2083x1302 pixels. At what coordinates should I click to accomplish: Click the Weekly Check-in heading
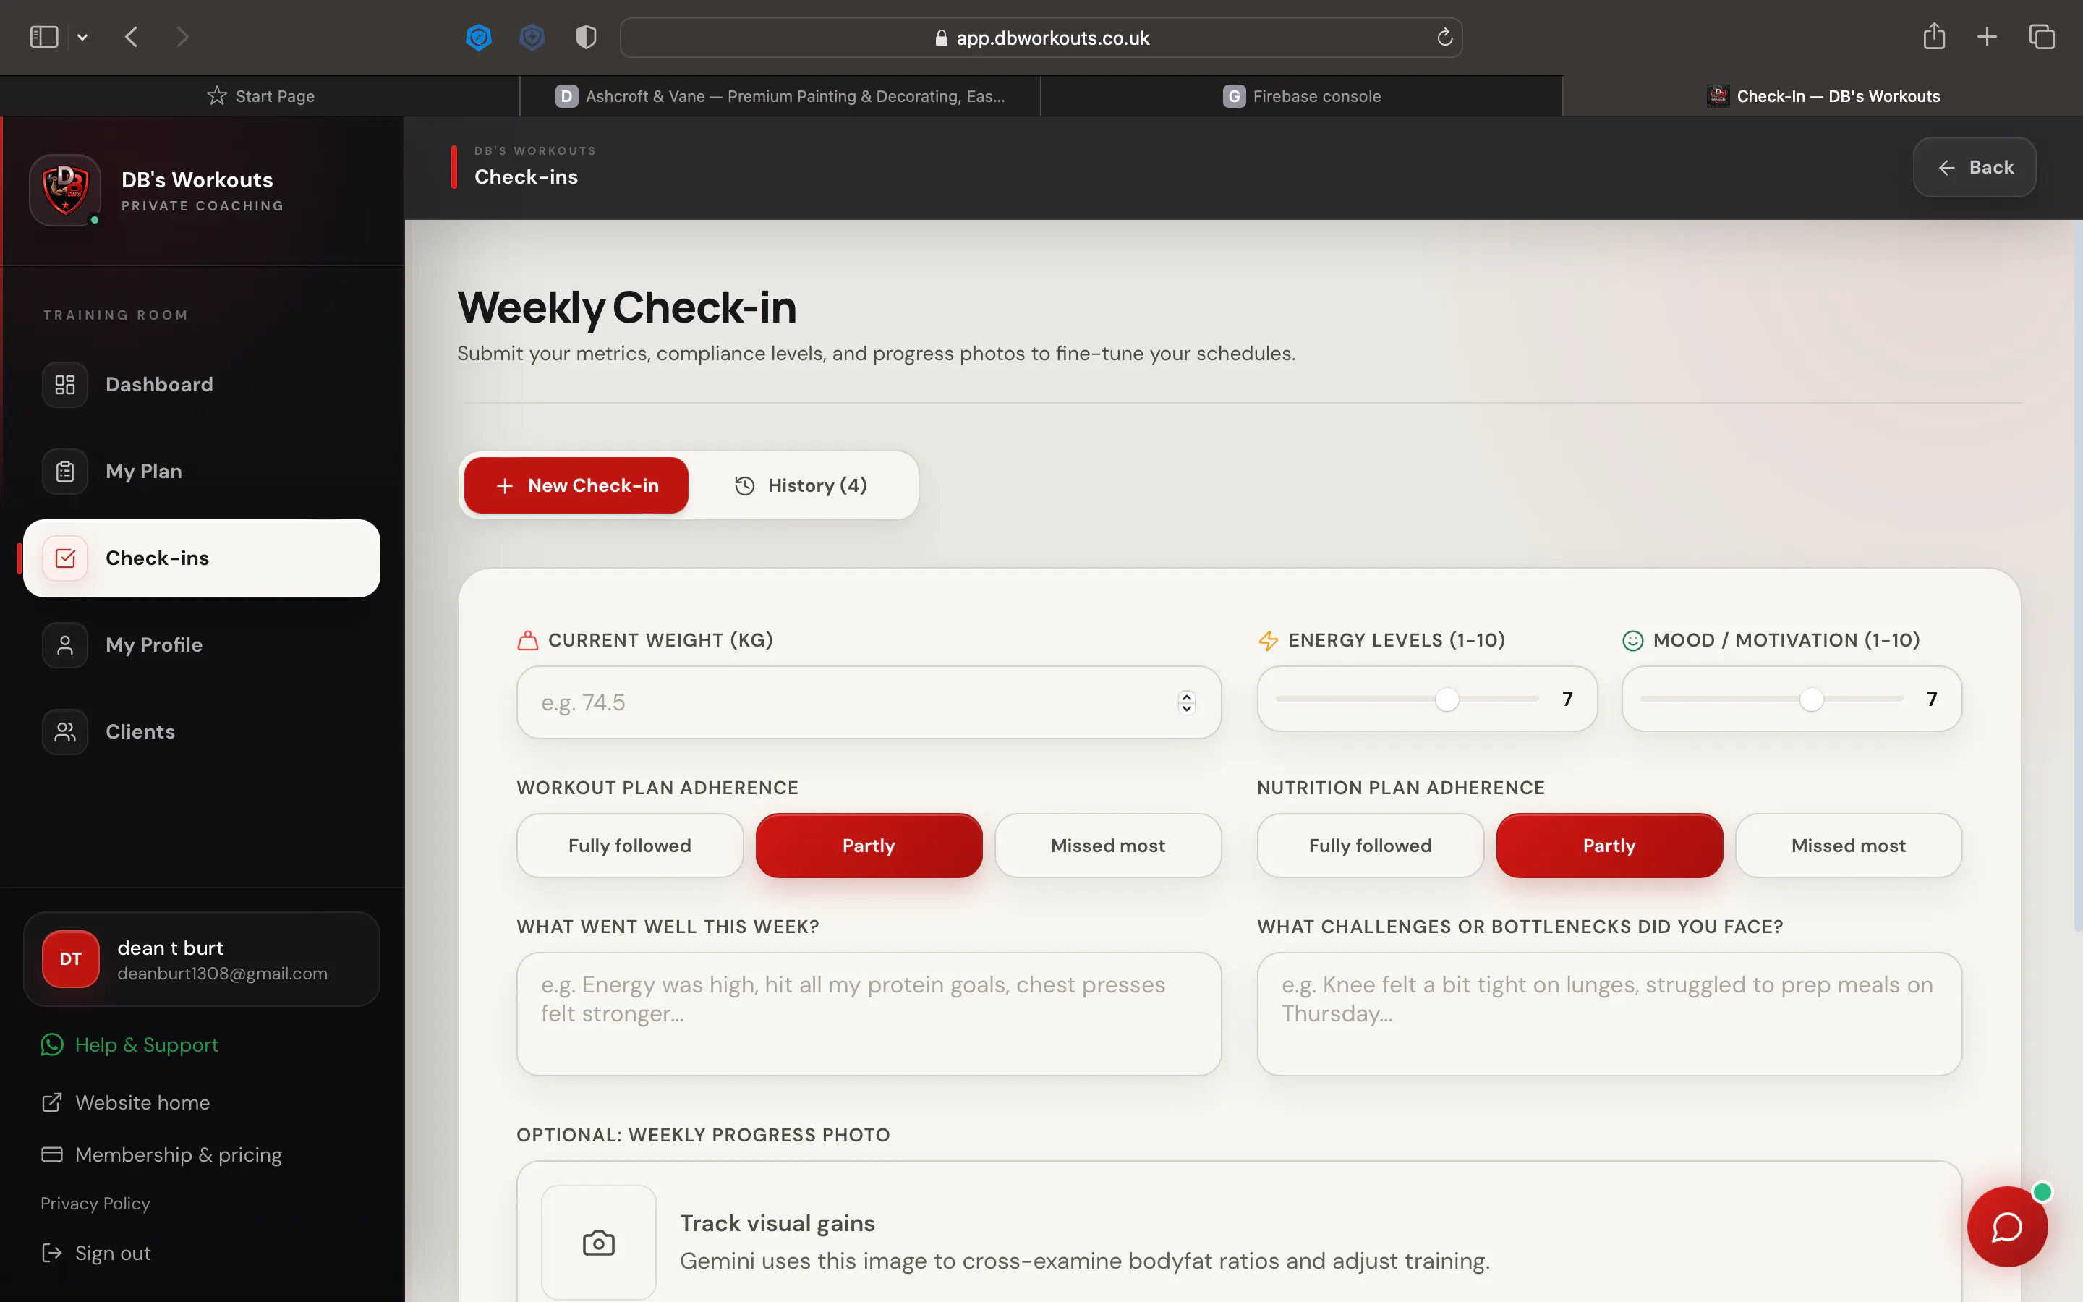(626, 307)
